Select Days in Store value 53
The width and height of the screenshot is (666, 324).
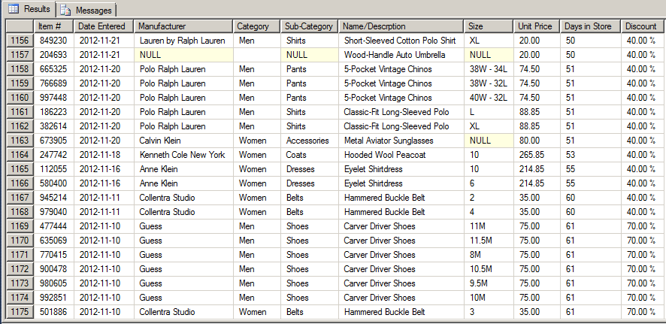click(x=590, y=155)
